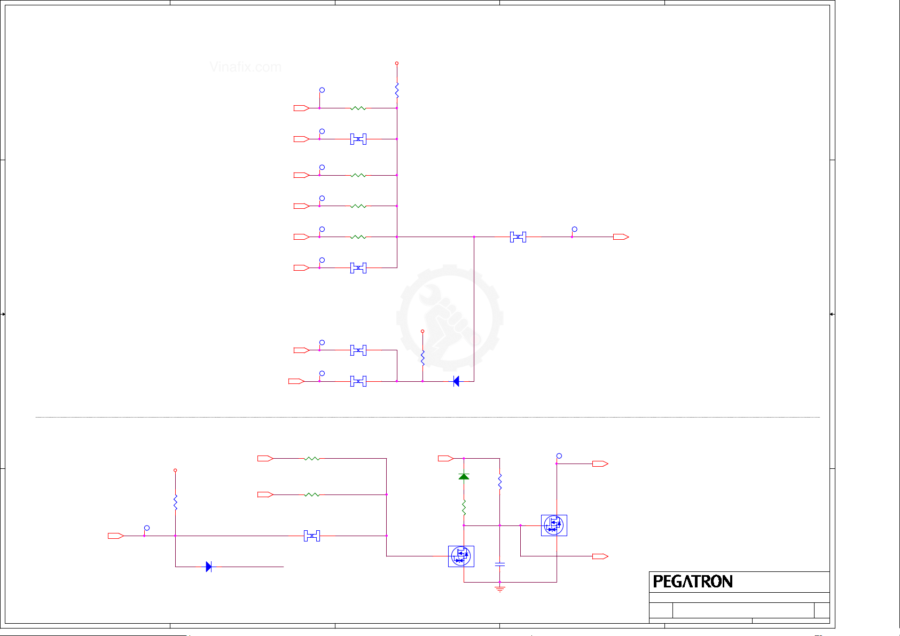Select the blue pull-up resistor under the topmost power node

pos(397,90)
